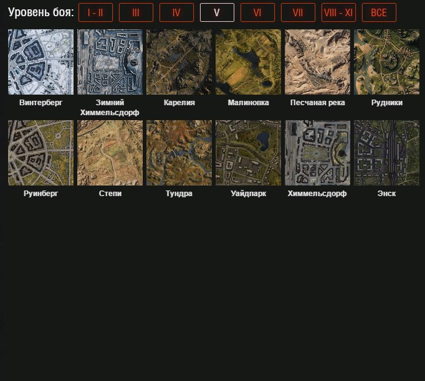
Task: Open Зимний Химмельсдорф map thumbnail
Action: [110, 62]
